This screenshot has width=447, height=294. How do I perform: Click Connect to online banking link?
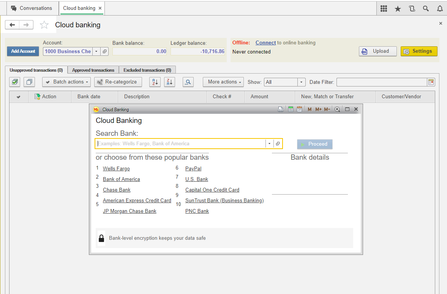(265, 43)
